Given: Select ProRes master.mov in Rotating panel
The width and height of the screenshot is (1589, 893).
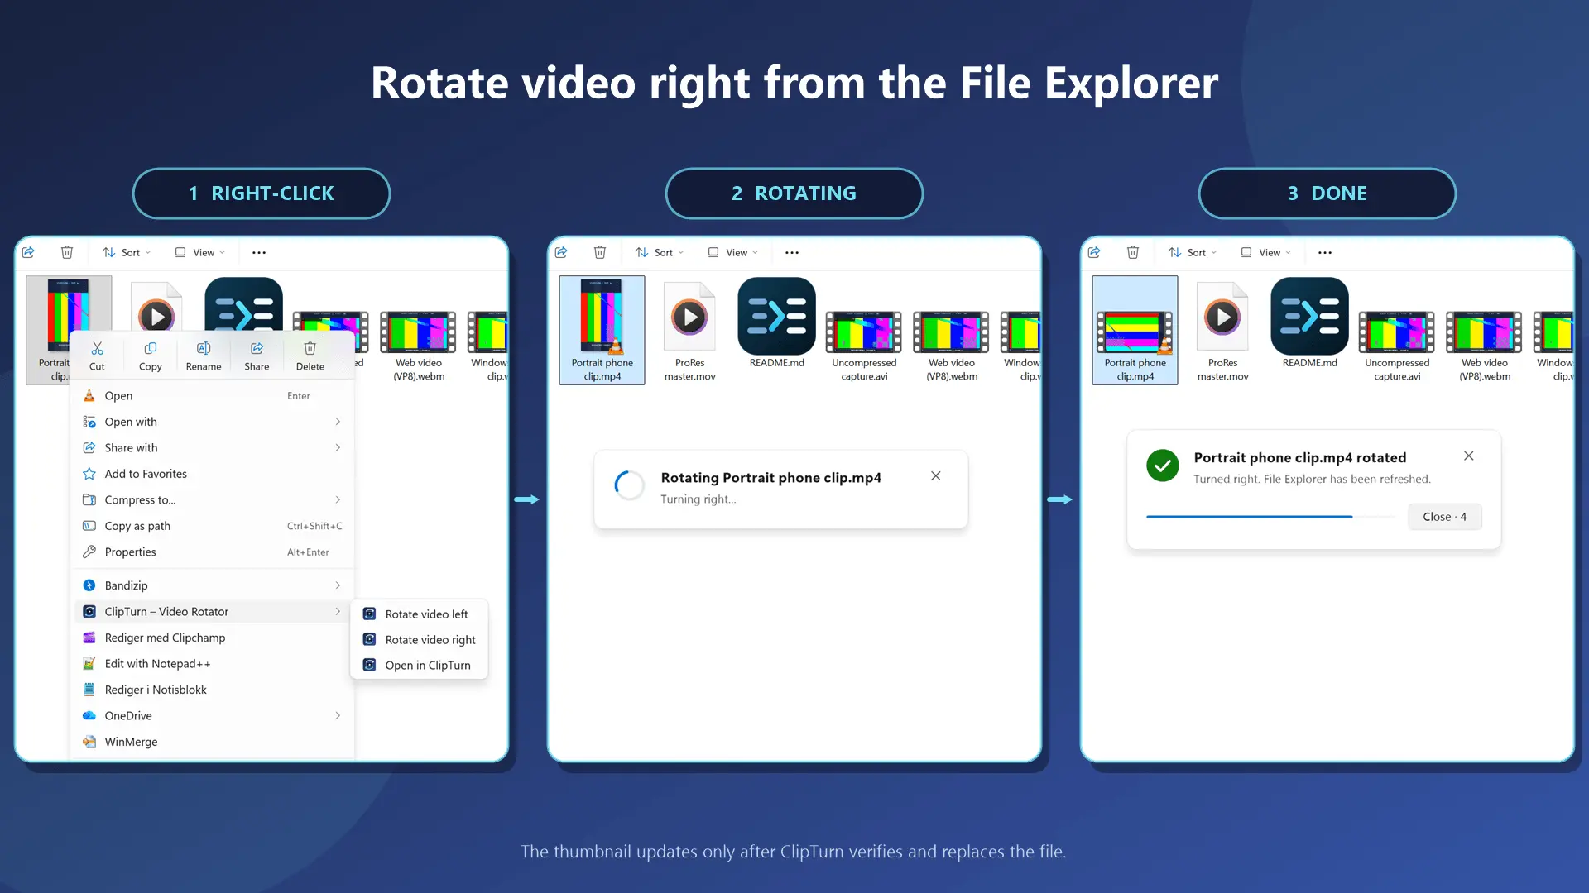Looking at the screenshot, I should pos(689,331).
